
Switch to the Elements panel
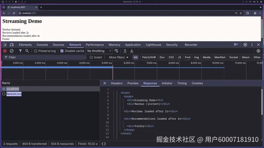click(25, 45)
